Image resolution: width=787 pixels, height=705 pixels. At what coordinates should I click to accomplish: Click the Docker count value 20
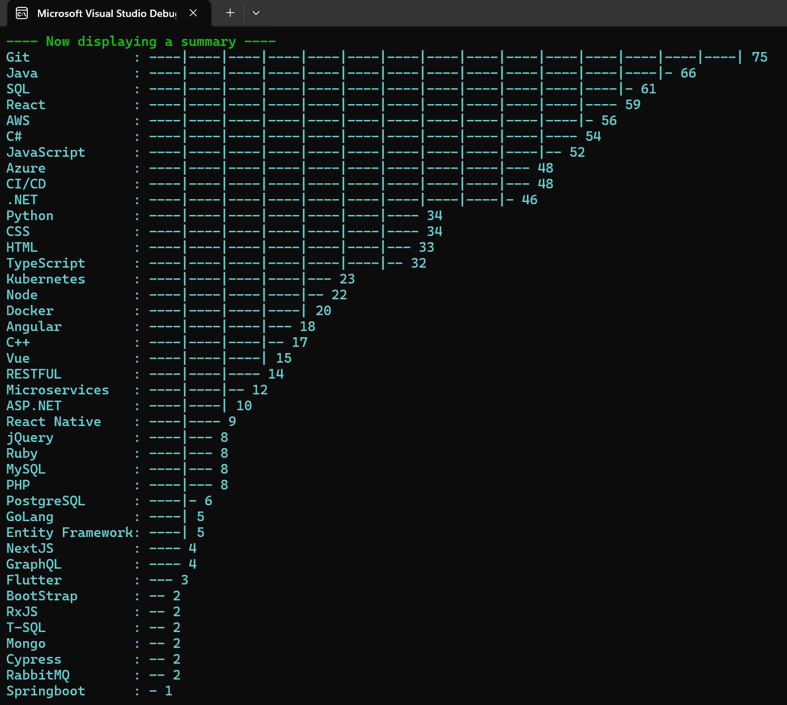coord(323,311)
